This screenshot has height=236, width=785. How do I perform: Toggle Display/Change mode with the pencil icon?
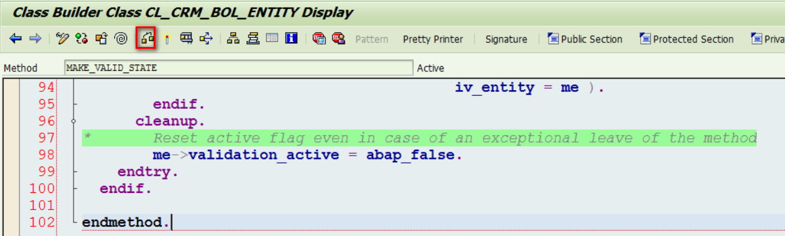[63, 39]
